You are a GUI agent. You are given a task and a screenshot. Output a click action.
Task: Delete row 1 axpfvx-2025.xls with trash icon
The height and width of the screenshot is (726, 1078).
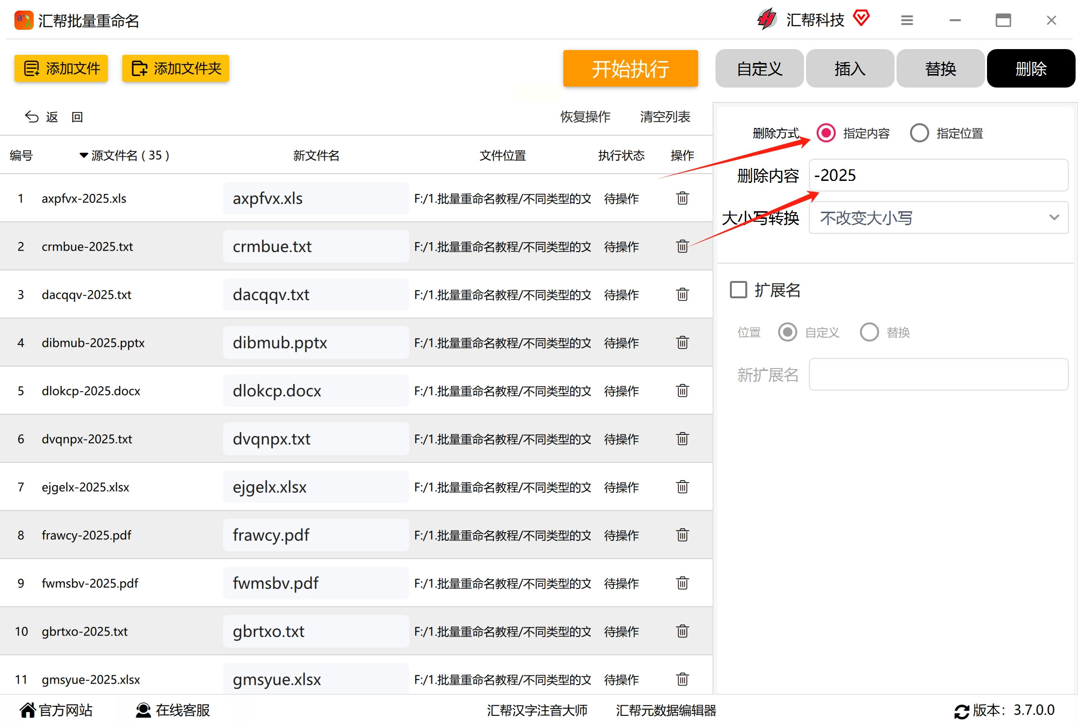682,198
